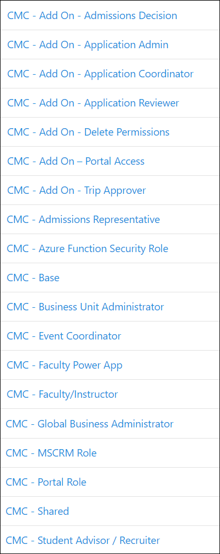Select CMC - Add On - Delete Permissions
220x554 pixels.
[x=88, y=132]
